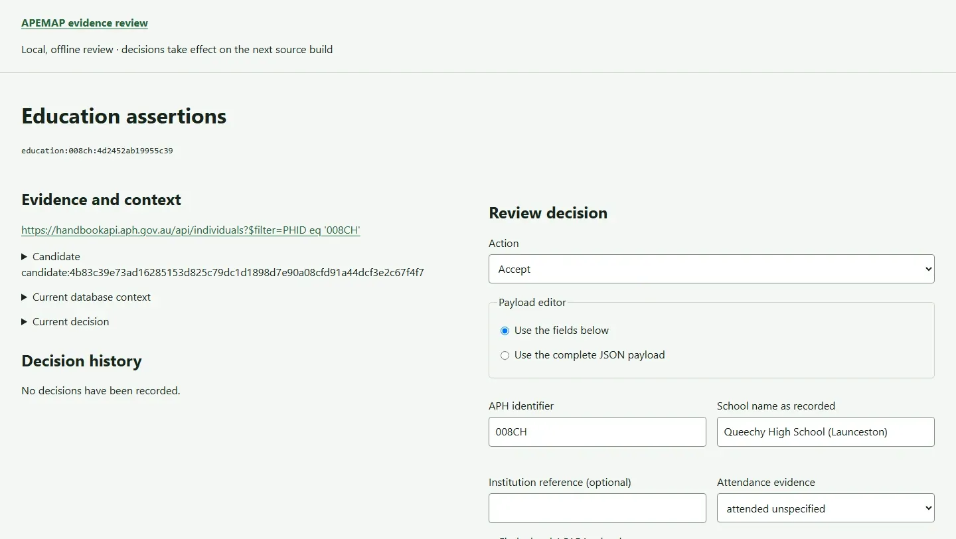Open the Action dropdown showing Accept
The width and height of the screenshot is (956, 539).
click(711, 269)
